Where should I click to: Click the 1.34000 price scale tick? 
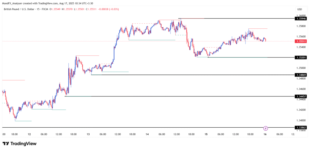[302, 120]
